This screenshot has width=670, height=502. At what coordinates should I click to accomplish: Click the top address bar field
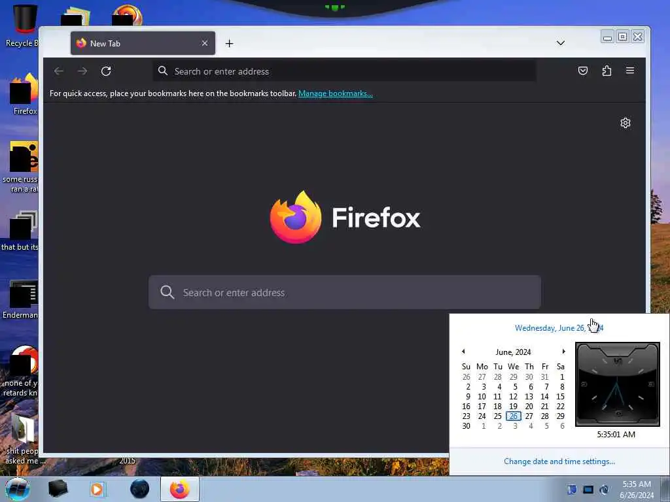pos(344,71)
